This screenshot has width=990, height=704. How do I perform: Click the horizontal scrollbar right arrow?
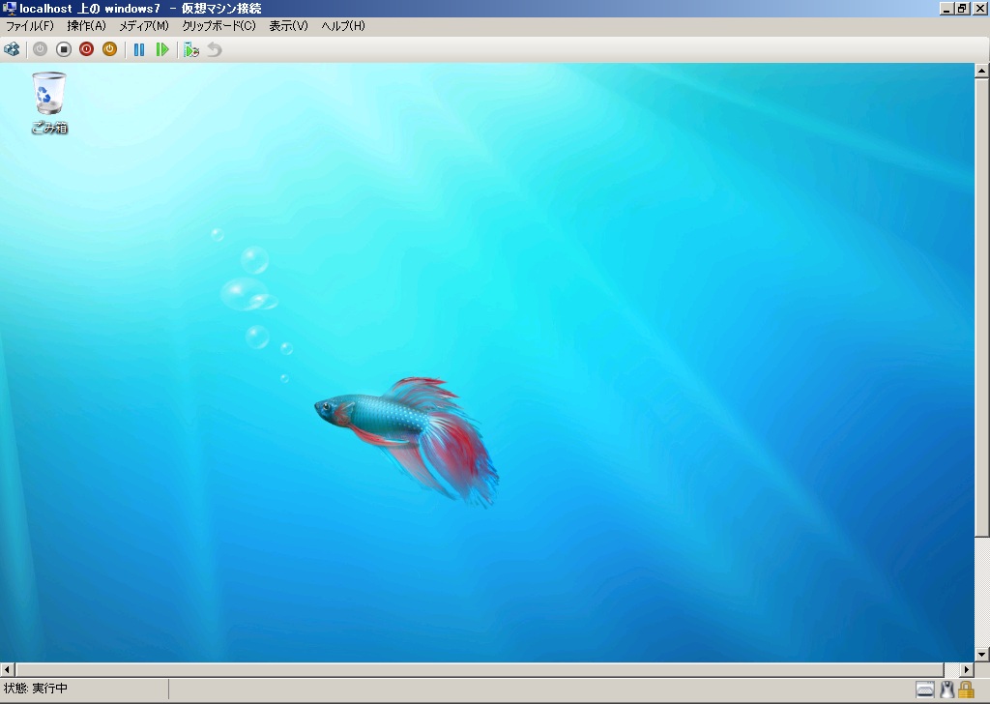967,669
